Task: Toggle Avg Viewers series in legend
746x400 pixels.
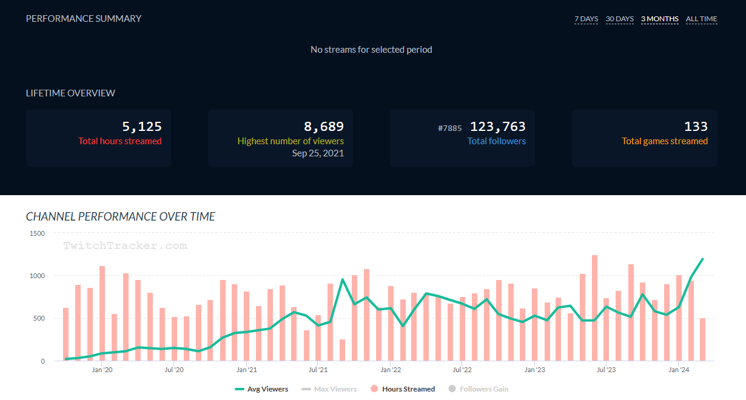Action: pyautogui.click(x=261, y=389)
